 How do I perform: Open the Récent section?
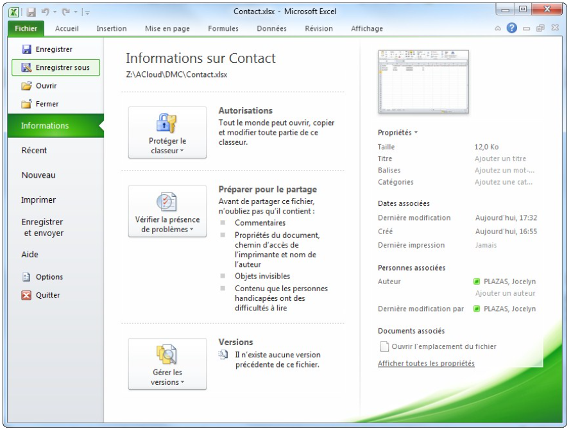[34, 150]
